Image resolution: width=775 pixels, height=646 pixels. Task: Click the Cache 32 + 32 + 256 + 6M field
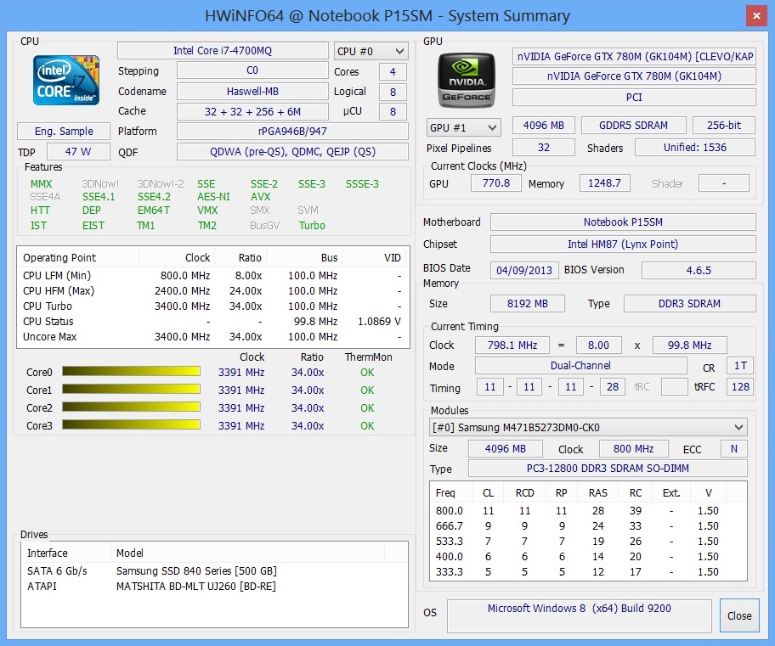coord(252,111)
